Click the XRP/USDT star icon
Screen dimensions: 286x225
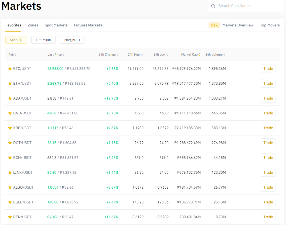point(10,128)
